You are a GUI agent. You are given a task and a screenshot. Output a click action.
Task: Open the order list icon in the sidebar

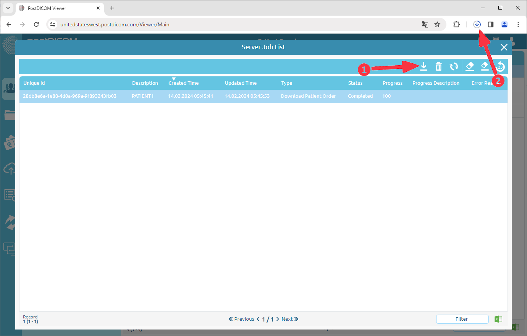[x=10, y=195]
